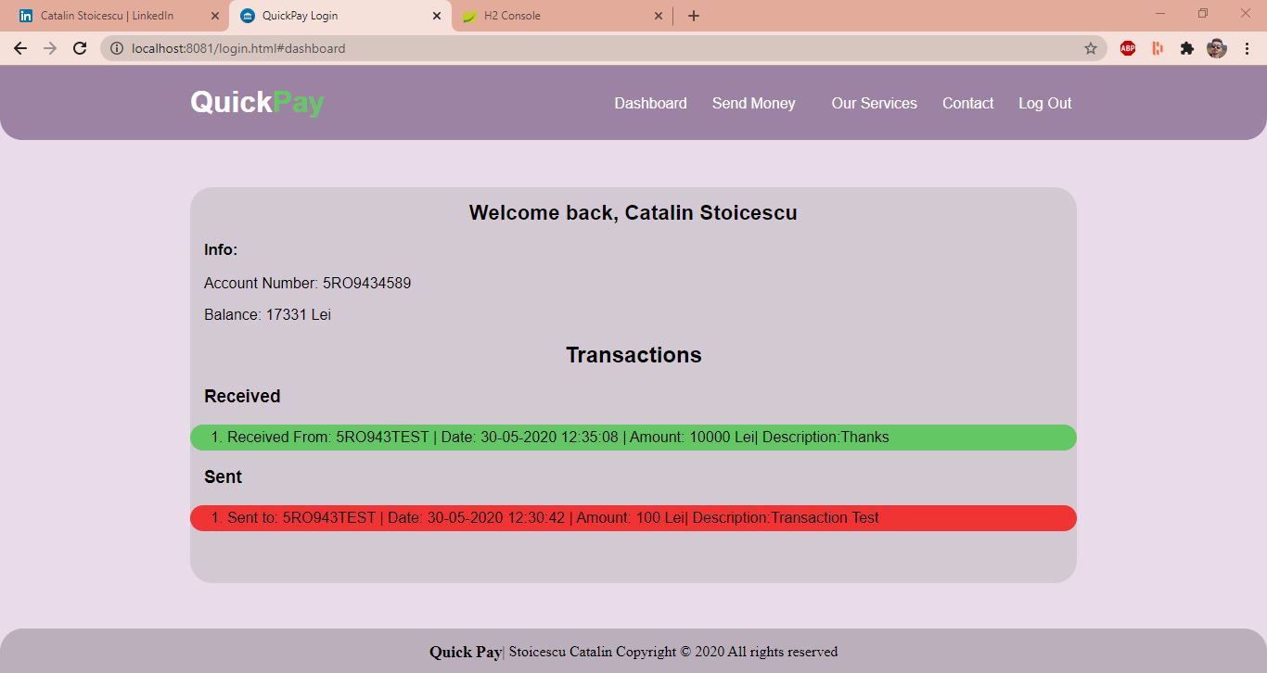
Task: Restore down the Chrome window
Action: pos(1203,13)
